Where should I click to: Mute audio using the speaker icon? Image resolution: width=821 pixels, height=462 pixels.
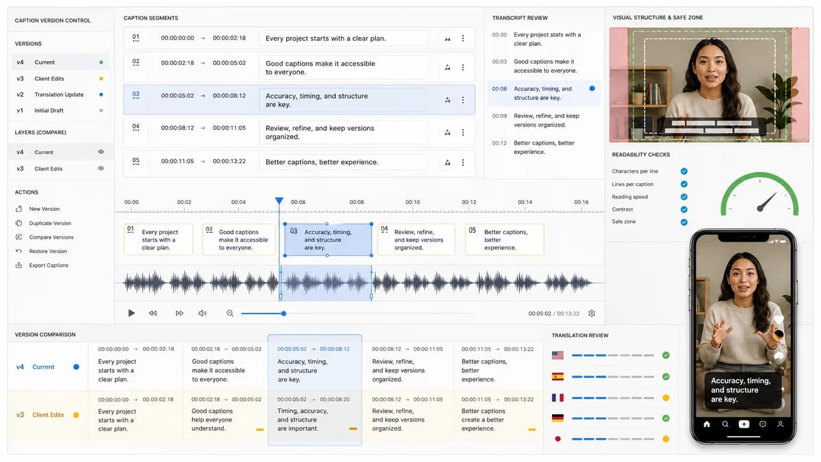pos(203,313)
